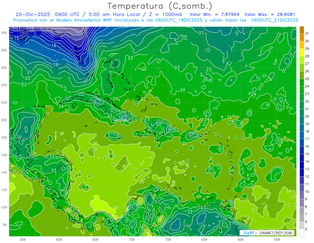
Task: Click the color bar label '12'
Action: click(x=307, y=177)
